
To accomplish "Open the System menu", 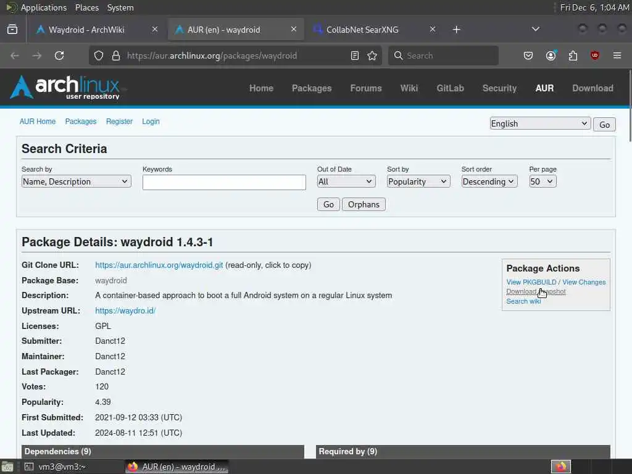I will [120, 7].
